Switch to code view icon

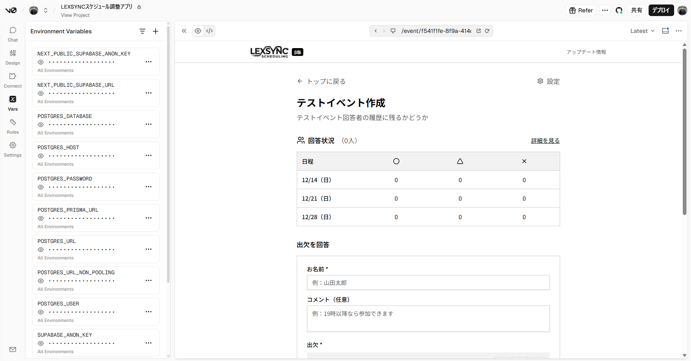click(209, 31)
